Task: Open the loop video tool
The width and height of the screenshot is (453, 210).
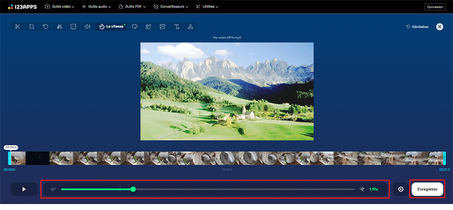Action: point(134,27)
